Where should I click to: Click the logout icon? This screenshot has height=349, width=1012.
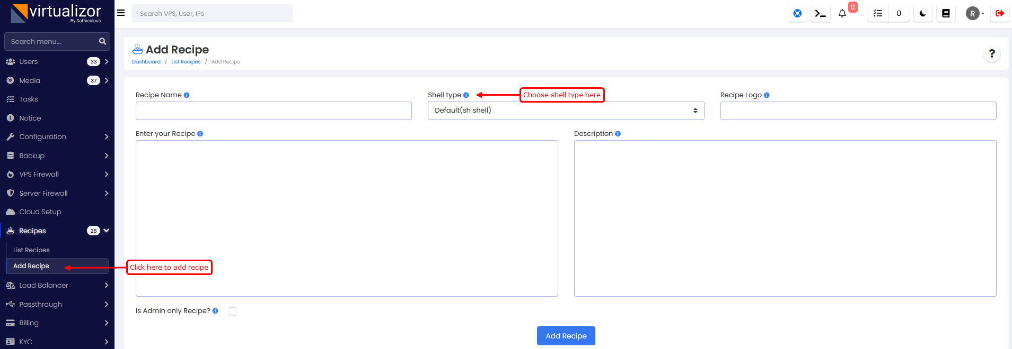pos(1000,14)
